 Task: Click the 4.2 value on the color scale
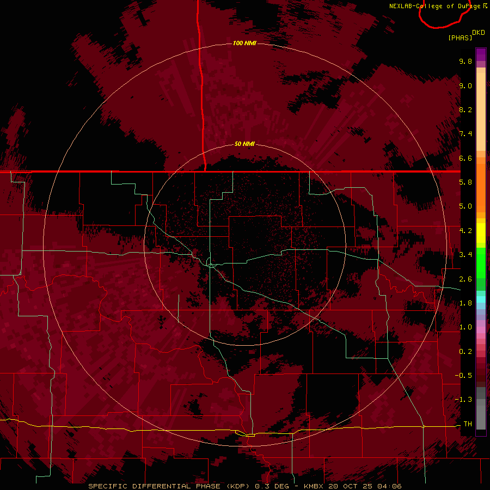click(x=465, y=231)
